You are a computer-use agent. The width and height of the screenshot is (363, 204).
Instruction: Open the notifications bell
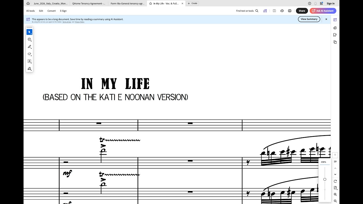[315, 3]
